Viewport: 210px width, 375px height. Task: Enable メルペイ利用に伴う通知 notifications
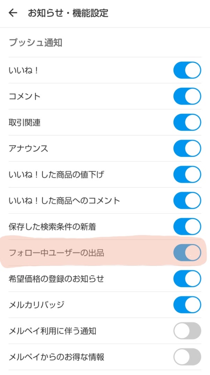pyautogui.click(x=187, y=331)
